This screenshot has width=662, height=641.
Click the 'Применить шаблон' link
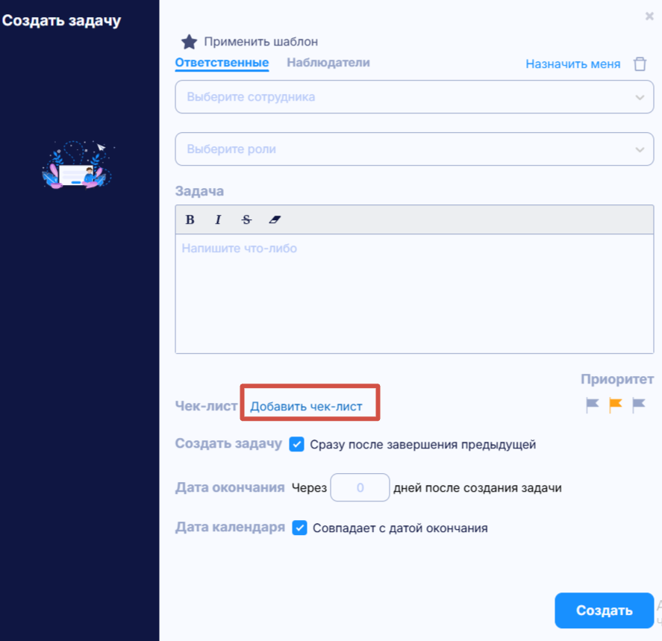[x=261, y=42]
